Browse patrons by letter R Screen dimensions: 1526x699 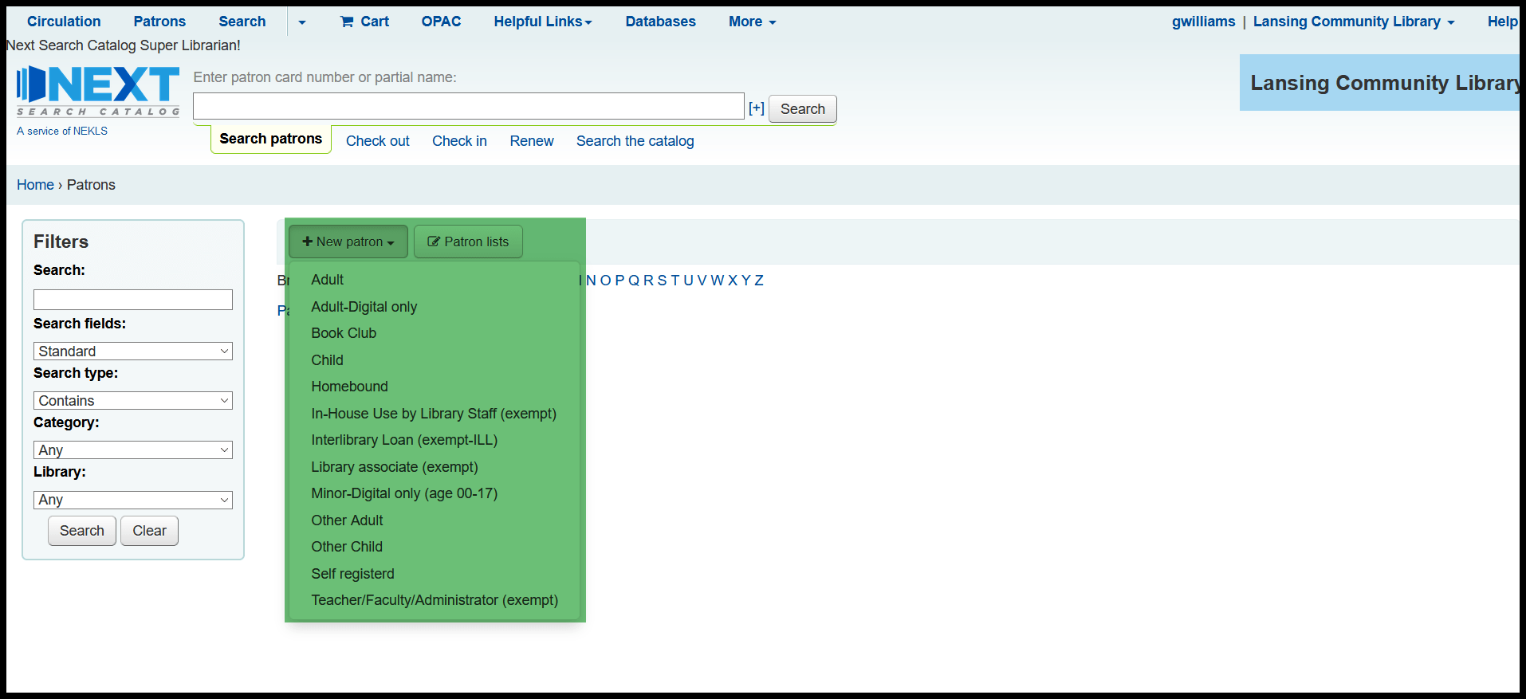point(648,281)
